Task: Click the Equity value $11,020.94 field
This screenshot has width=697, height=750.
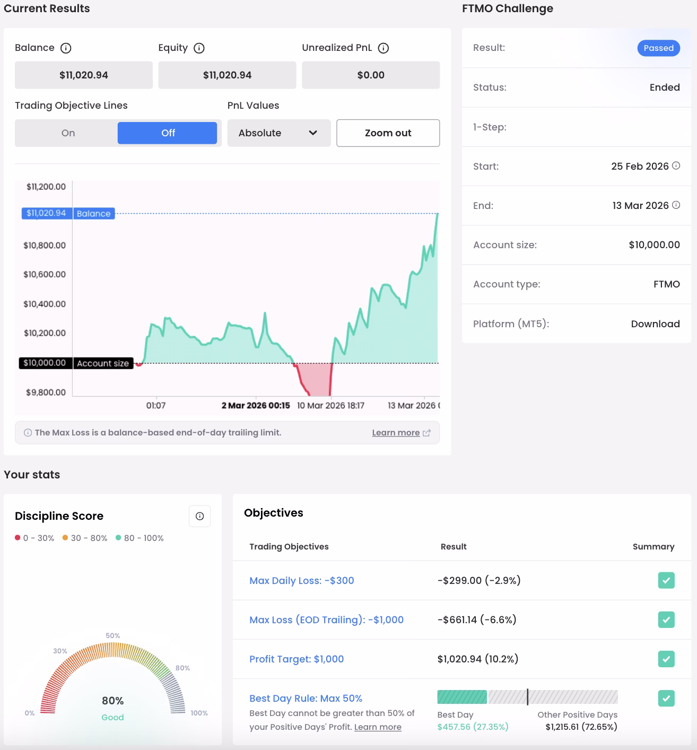Action: (x=227, y=75)
